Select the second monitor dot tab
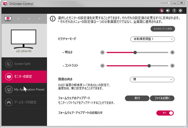 click(18, 19)
